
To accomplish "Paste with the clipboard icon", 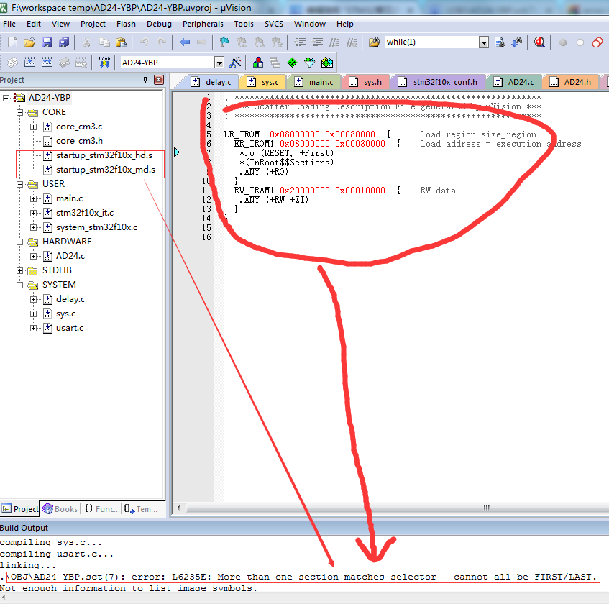I will pos(122,42).
